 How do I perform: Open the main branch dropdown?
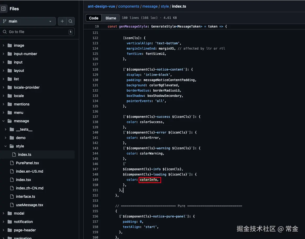(28, 21)
